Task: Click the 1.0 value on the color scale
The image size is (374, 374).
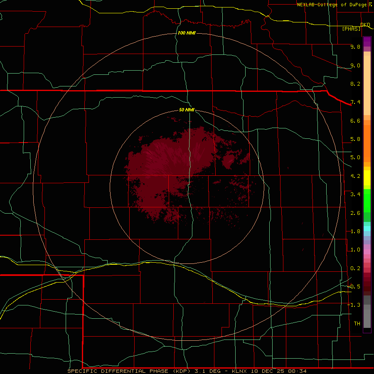Action: 355,250
